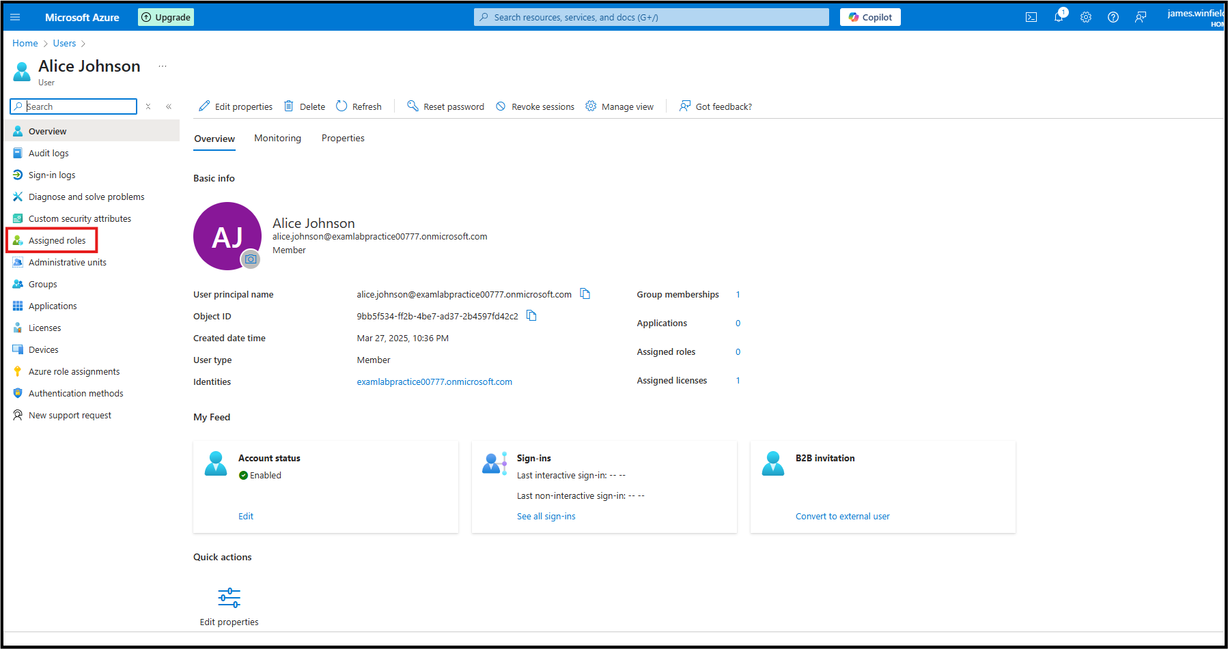Open Applications count link
Screen dimensions: 1228x649
point(738,323)
